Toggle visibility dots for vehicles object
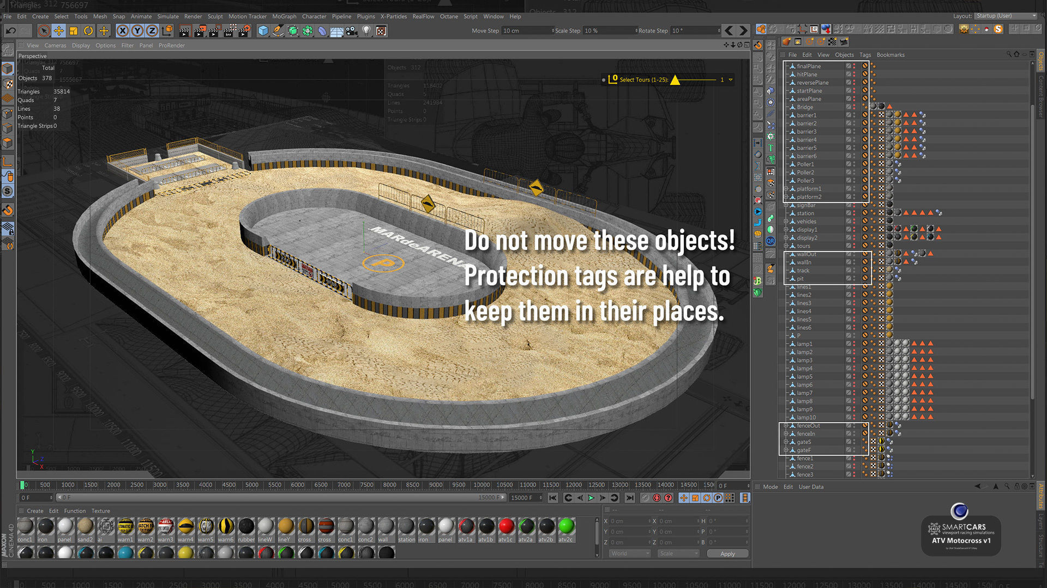This screenshot has height=588, width=1047. click(854, 222)
